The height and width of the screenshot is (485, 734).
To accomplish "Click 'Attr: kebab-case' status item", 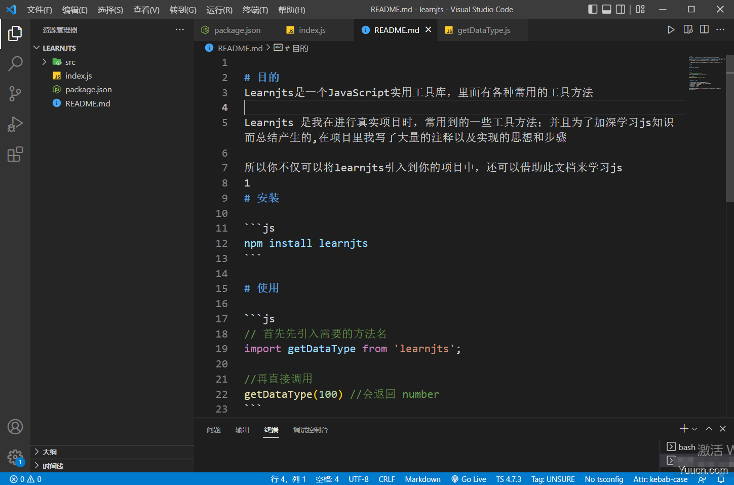I will click(x=660, y=479).
